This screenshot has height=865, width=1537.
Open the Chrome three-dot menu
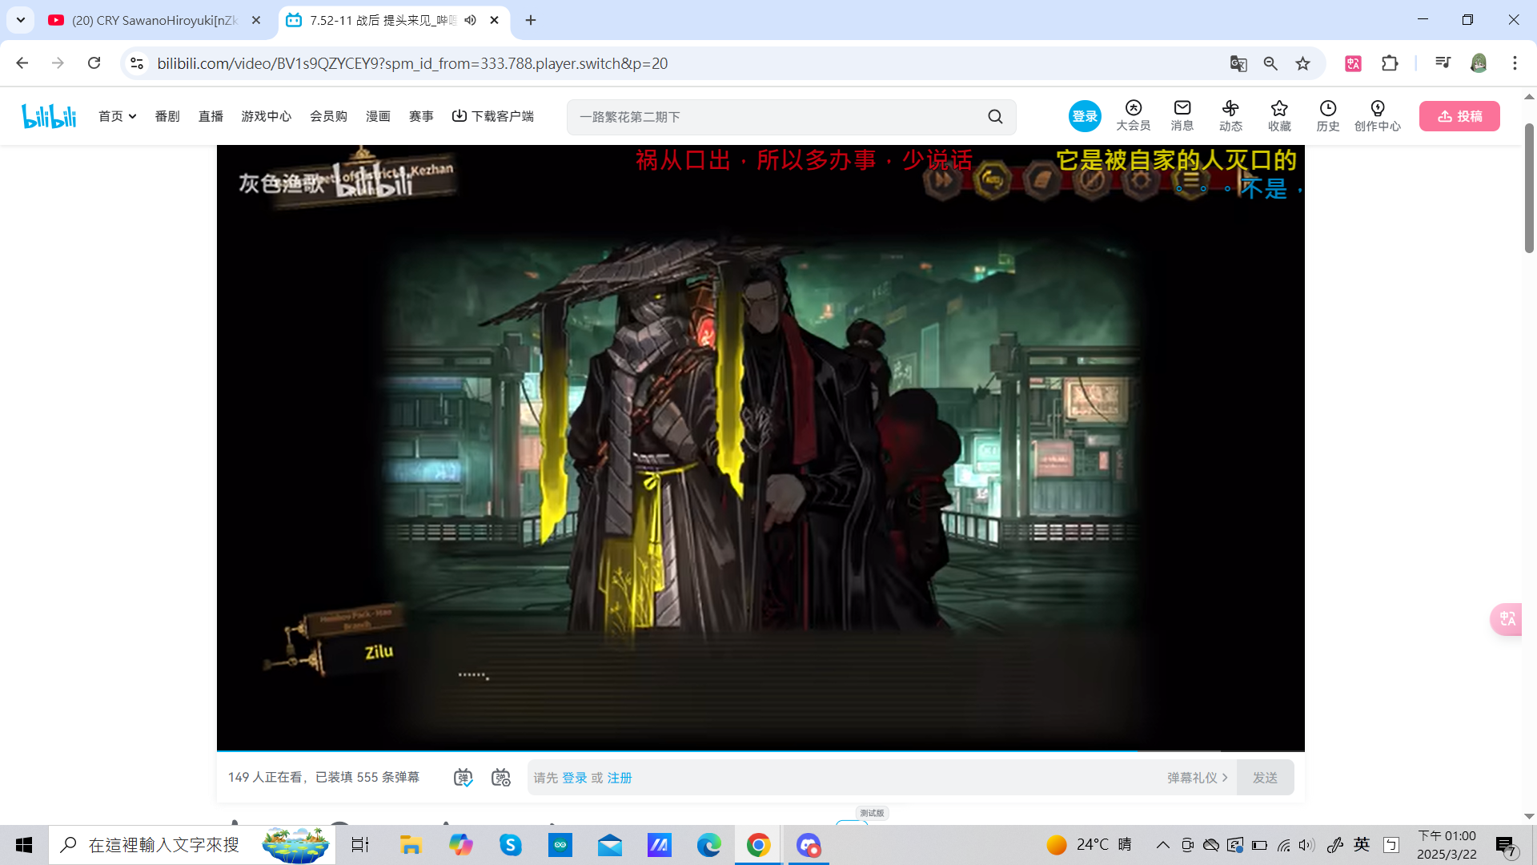(1515, 63)
